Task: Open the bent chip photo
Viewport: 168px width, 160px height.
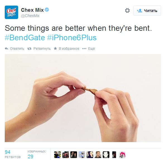Action: pos(83,98)
